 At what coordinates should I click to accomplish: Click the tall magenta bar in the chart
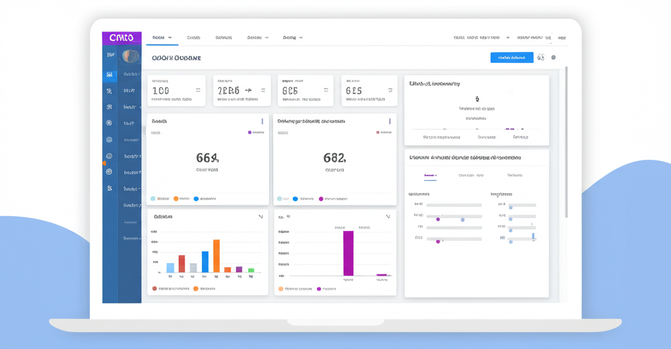(349, 253)
